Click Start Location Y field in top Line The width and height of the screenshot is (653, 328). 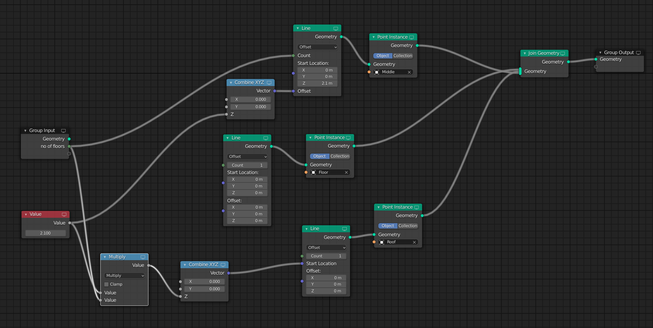pyautogui.click(x=317, y=77)
